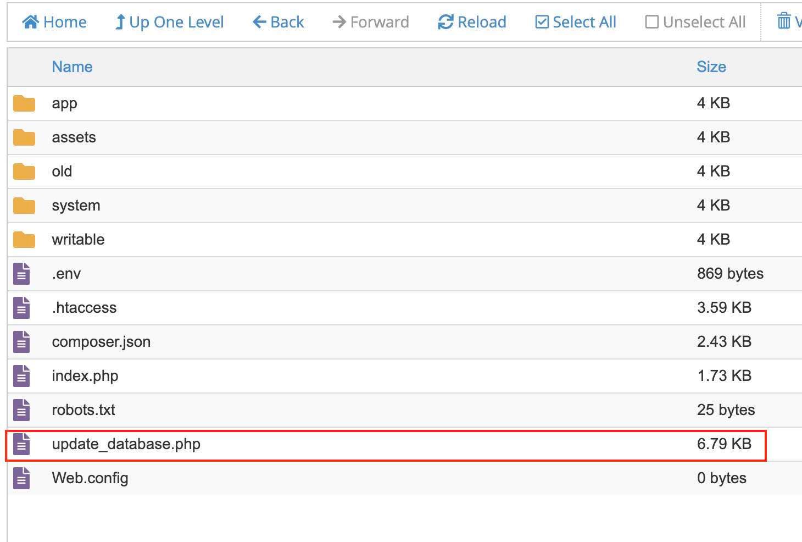Click the Back arrow button

click(278, 22)
